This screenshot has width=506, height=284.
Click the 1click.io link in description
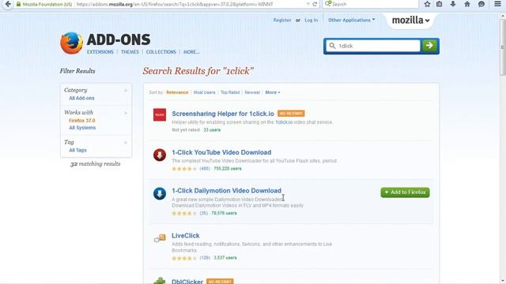click(284, 122)
